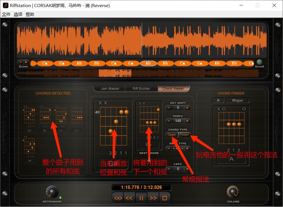Click the Capo value field
283x207 pixels.
(178, 169)
